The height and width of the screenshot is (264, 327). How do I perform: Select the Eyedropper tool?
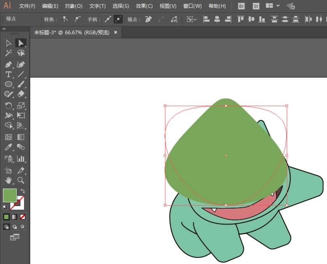point(8,147)
